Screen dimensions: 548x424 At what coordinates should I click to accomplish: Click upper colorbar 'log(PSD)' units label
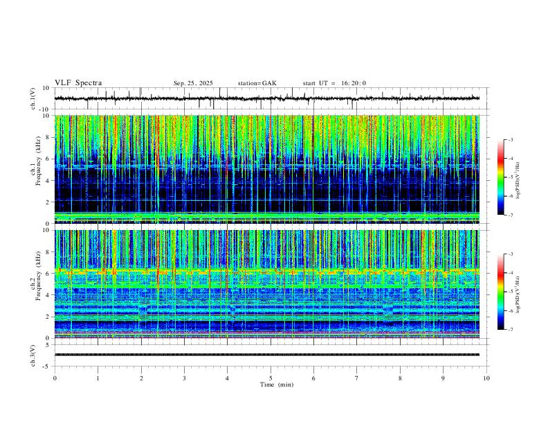pos(518,181)
